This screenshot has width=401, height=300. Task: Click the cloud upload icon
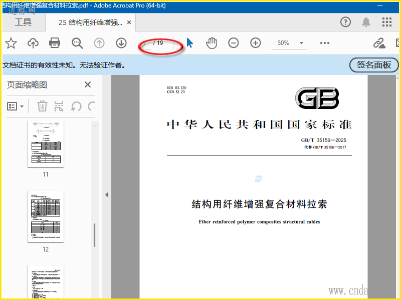[33, 43]
